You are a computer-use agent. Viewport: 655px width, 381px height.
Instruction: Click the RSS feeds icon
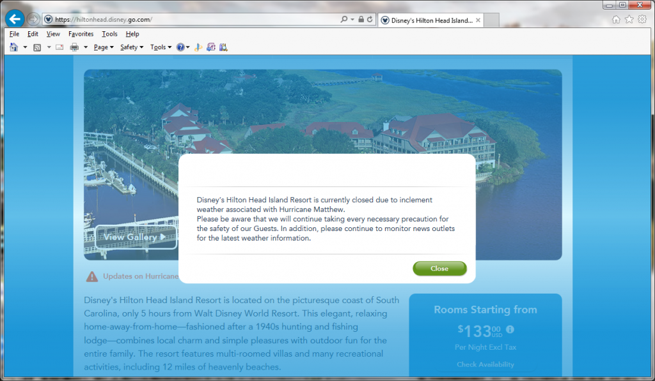[37, 47]
